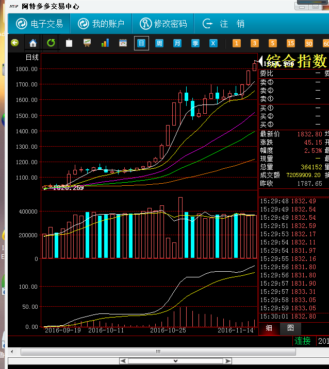
Task: Click 委比 row label
Action: 267,74
